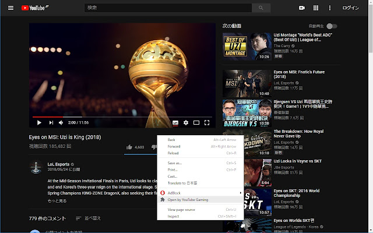Click the puzzle-piece icon beside Open by YouTube Gaming
The image size is (373, 233).
(163, 199)
